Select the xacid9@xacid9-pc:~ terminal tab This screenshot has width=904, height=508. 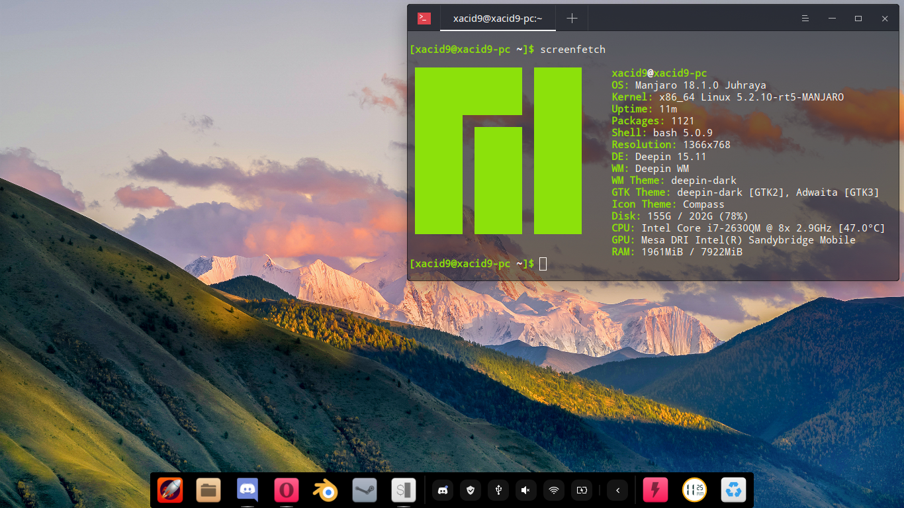(497, 19)
